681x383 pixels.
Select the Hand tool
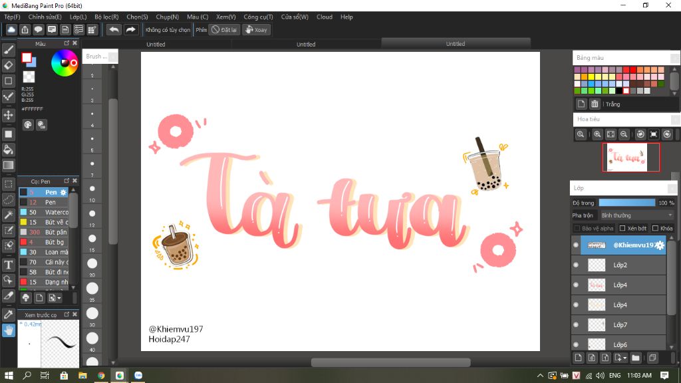coord(8,330)
